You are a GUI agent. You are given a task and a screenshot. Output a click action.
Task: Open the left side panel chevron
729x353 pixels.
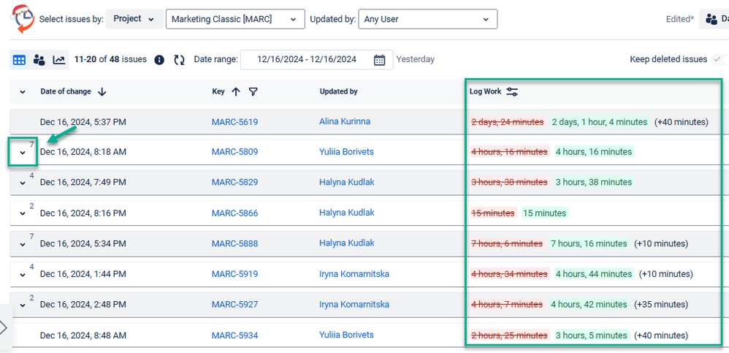pyautogui.click(x=4, y=328)
